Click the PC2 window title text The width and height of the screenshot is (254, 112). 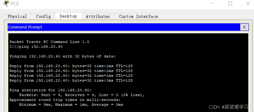point(15,3)
